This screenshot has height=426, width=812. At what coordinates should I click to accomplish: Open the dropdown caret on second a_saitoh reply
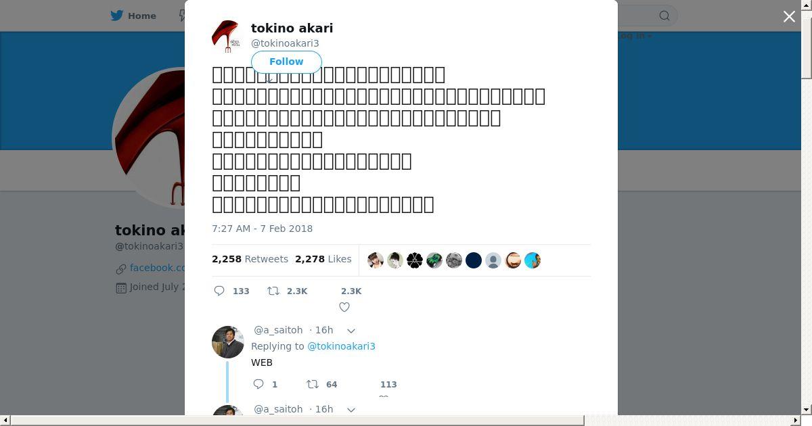tap(351, 410)
